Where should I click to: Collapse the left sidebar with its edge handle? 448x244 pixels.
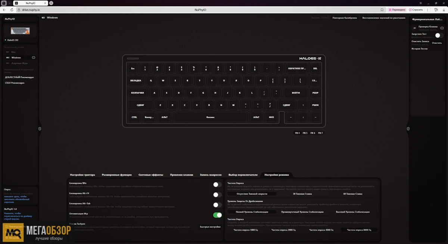(40, 129)
